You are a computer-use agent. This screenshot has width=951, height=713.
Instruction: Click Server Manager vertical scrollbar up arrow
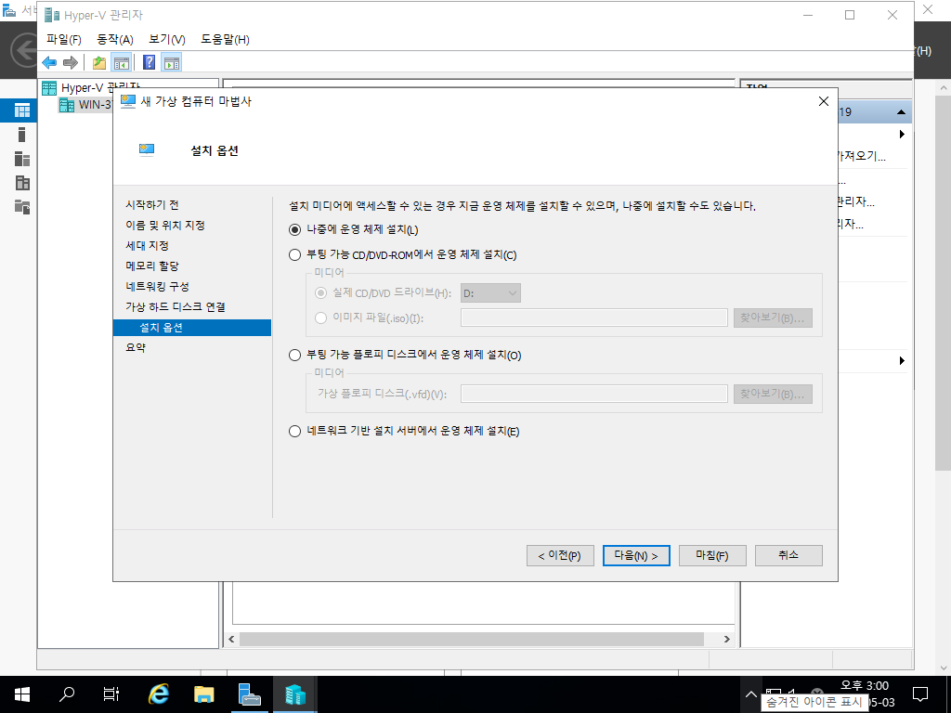pyautogui.click(x=944, y=87)
